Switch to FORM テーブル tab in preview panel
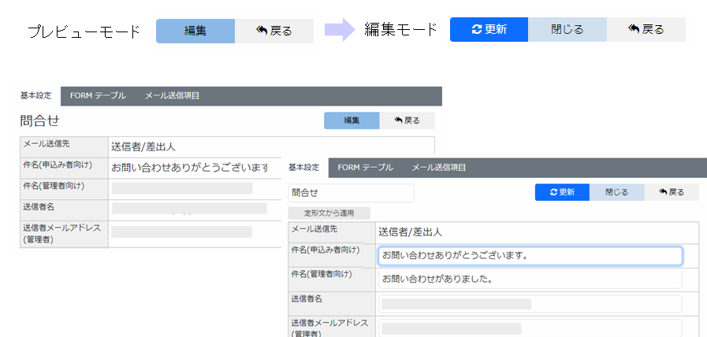The height and width of the screenshot is (337, 707). click(98, 96)
